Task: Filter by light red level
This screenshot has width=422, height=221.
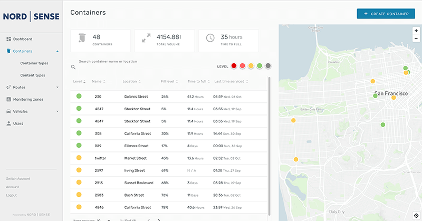Action: [243, 66]
